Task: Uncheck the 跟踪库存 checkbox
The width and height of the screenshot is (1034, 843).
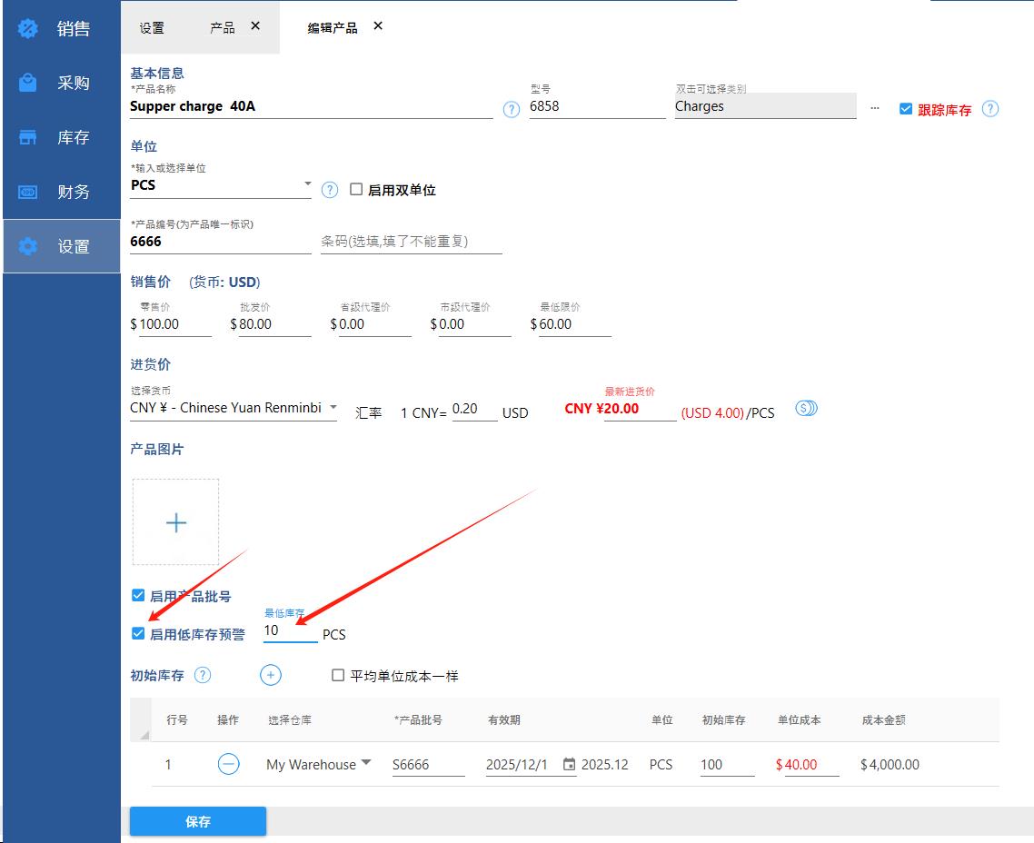Action: 905,109
